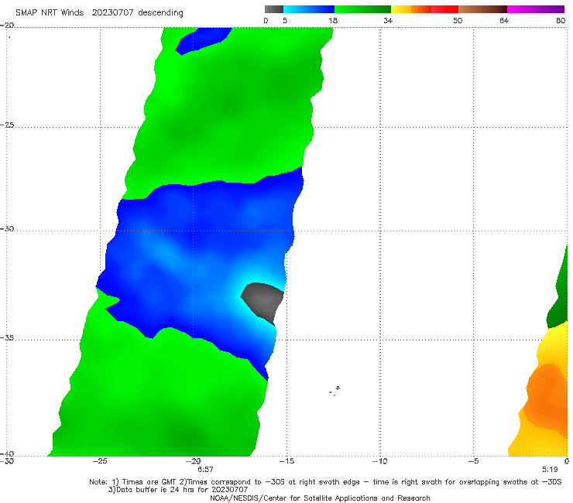Click the word 'descending' in the title
Viewport: 573px width, 503px height.
click(161, 13)
